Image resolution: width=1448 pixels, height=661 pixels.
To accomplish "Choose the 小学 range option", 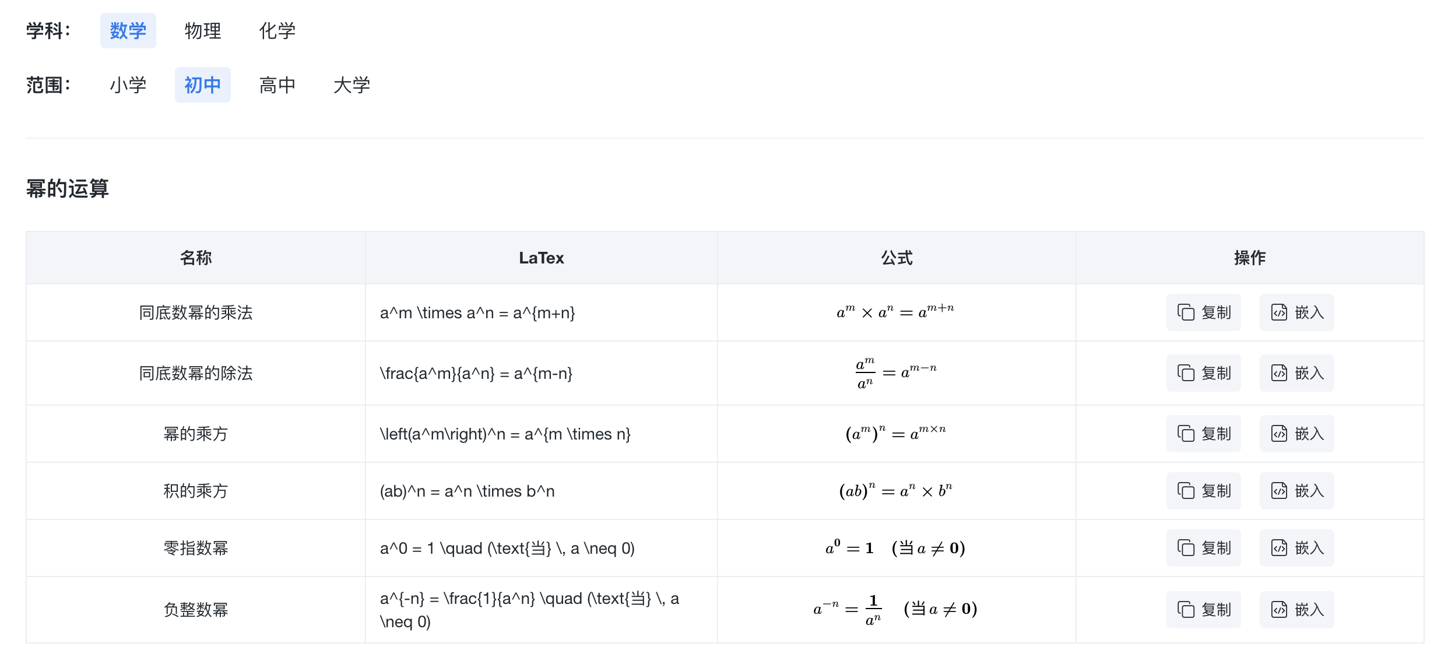I will pos(128,85).
